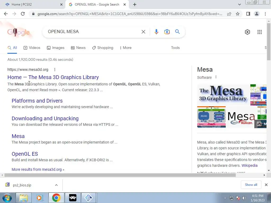The image size is (271, 203).
Task: Reload the Google search page
Action: pyautogui.click(x=23, y=14)
